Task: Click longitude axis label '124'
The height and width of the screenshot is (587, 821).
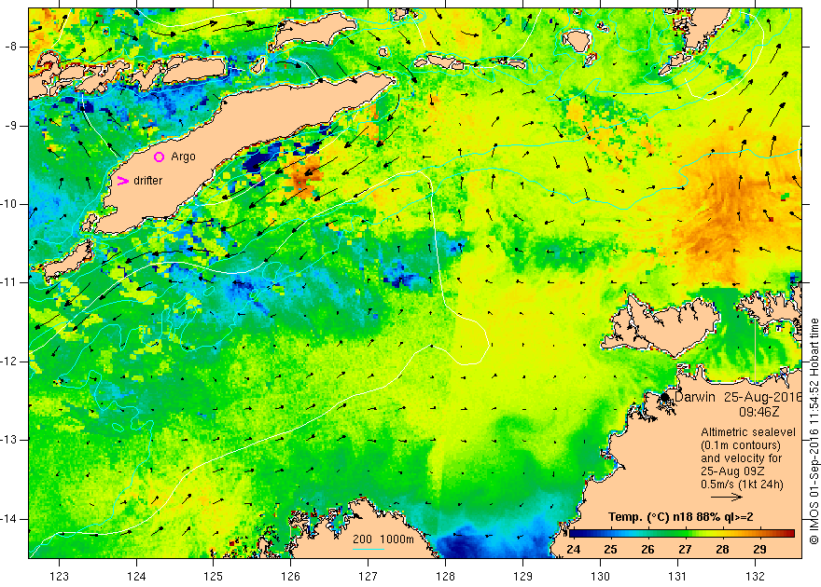Action: pyautogui.click(x=136, y=576)
